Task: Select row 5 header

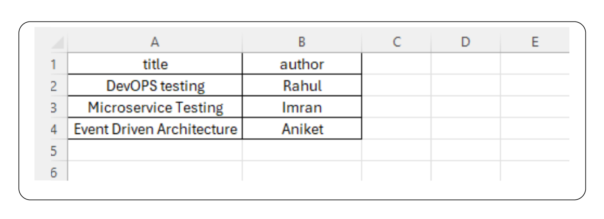Action: 54,151
